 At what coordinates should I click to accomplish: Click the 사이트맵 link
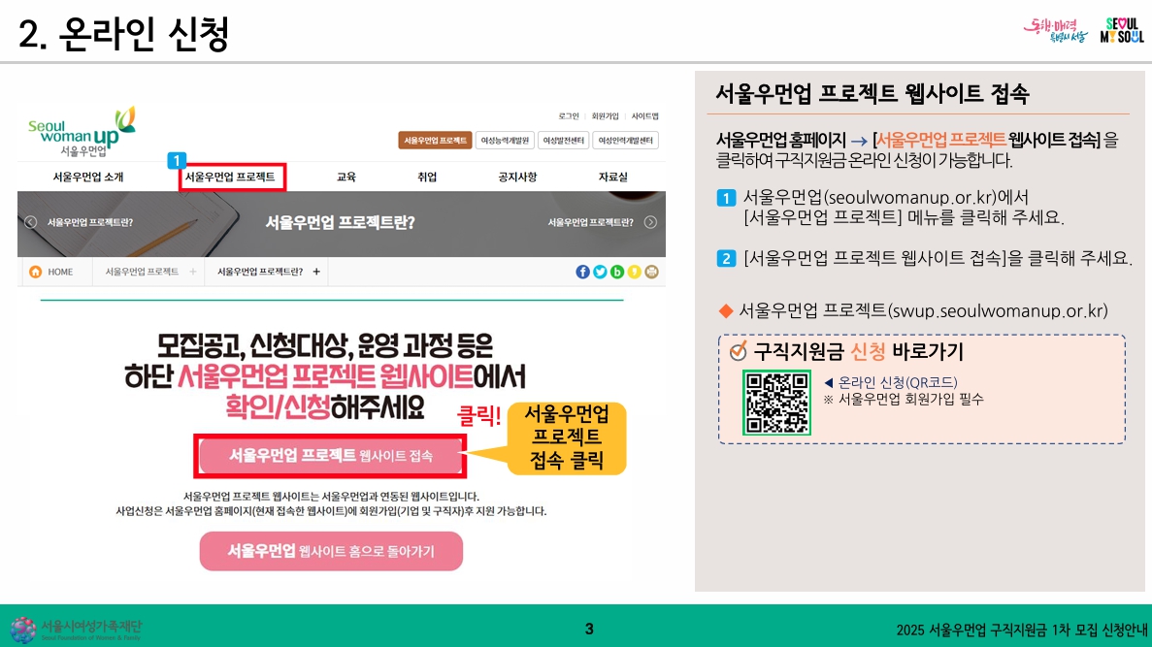[x=645, y=116]
